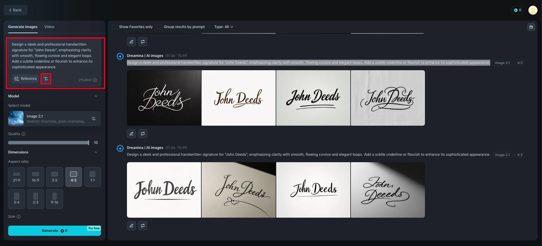Switch to the Video tab
Screen dimensions: 542x246
click(49, 27)
